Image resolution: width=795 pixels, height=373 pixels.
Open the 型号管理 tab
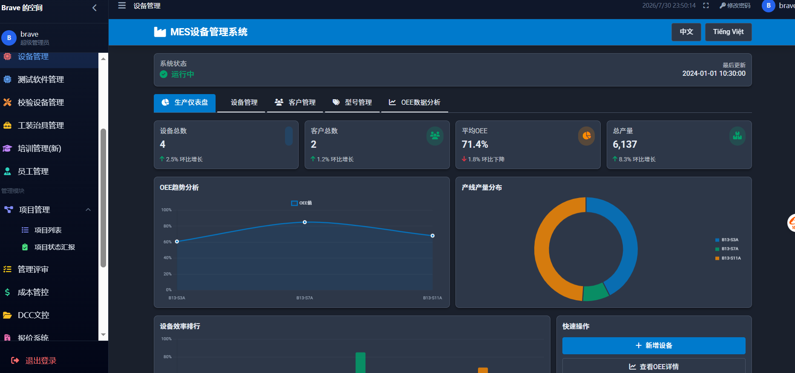pyautogui.click(x=352, y=103)
